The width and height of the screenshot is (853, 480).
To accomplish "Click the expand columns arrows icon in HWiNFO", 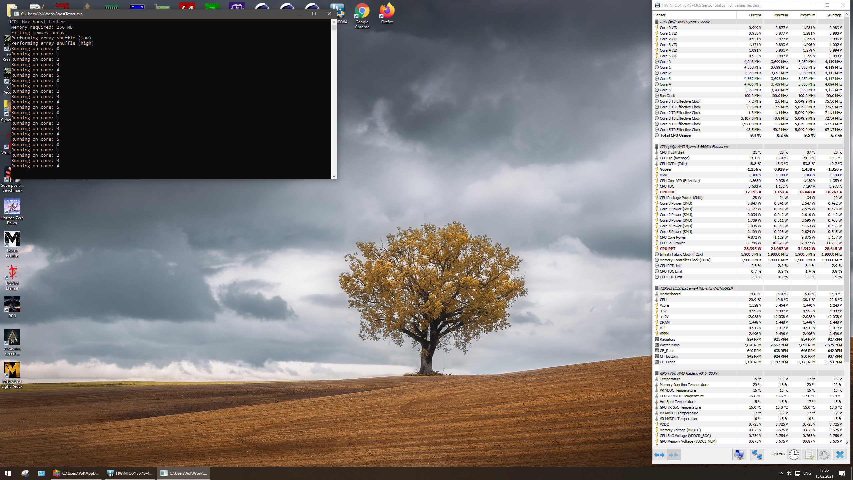I will tap(659, 455).
